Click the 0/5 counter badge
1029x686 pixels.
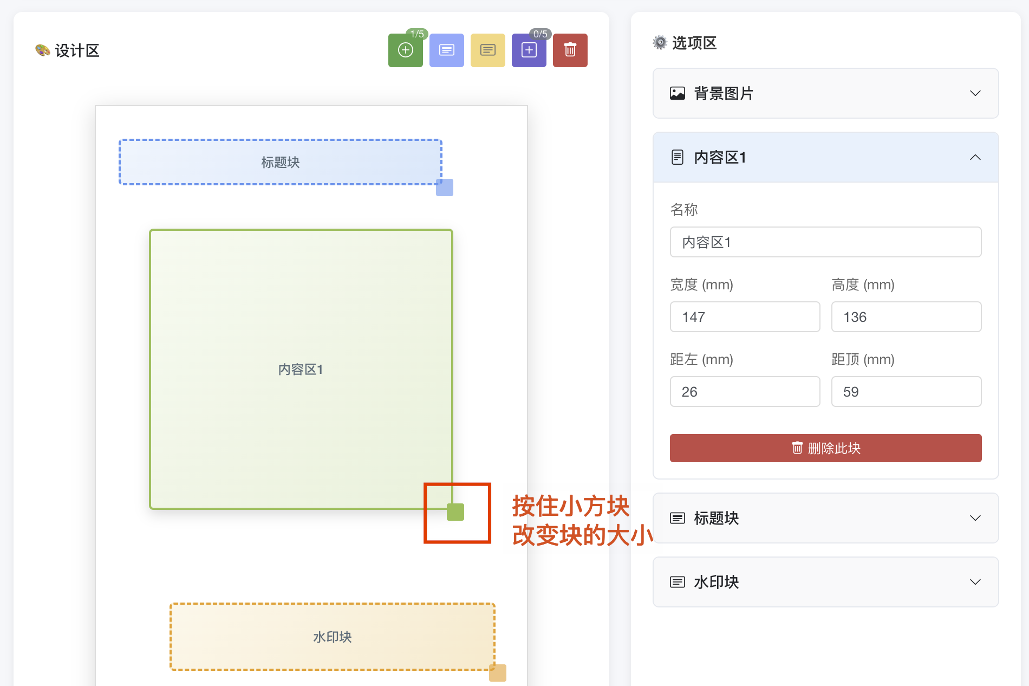(540, 34)
